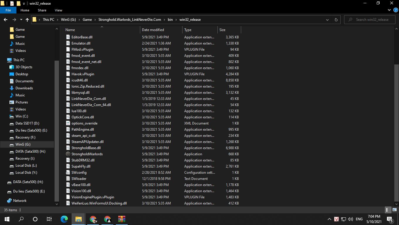The width and height of the screenshot is (399, 225).
Task: Click the refresh icon in the address bar
Action: [336, 20]
